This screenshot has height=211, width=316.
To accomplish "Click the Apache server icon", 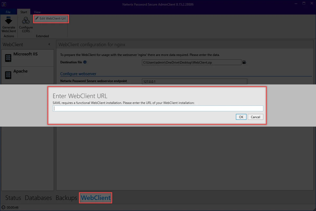I will [8, 75].
